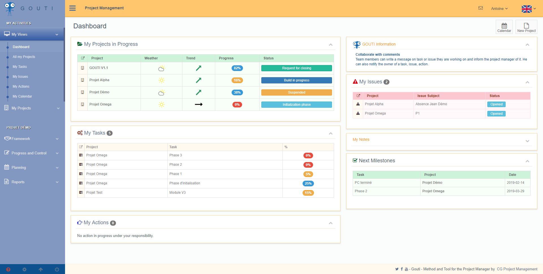Open My Issues in sidebar

20,77
